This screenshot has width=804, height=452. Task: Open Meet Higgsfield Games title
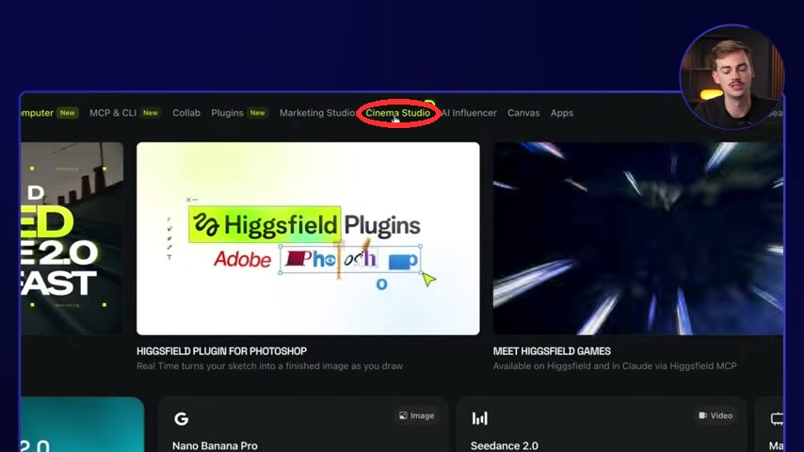click(552, 351)
